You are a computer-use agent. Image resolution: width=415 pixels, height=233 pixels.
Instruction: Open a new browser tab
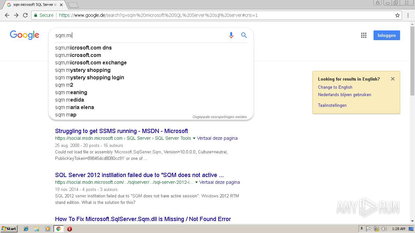[73, 5]
